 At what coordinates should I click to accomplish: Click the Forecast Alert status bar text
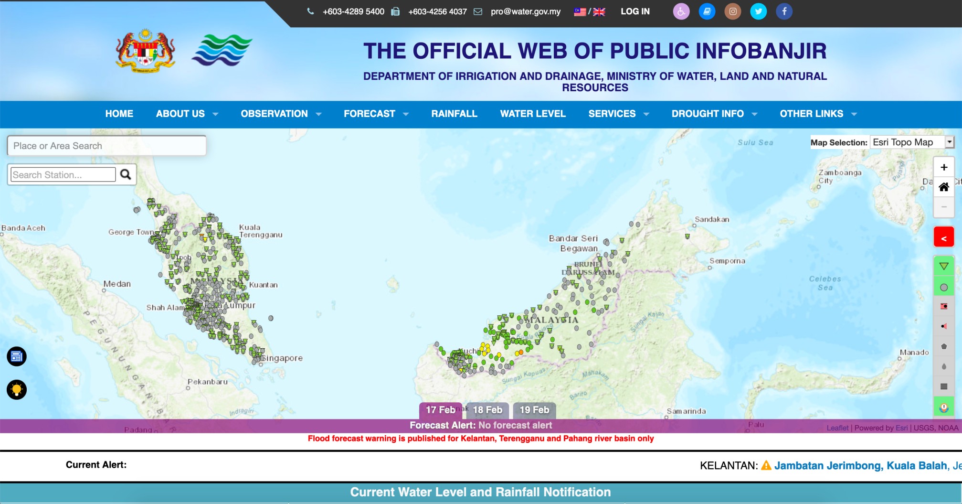point(481,425)
